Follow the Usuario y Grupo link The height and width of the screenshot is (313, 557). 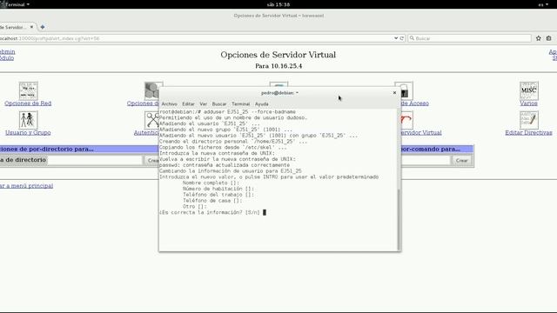(28, 132)
